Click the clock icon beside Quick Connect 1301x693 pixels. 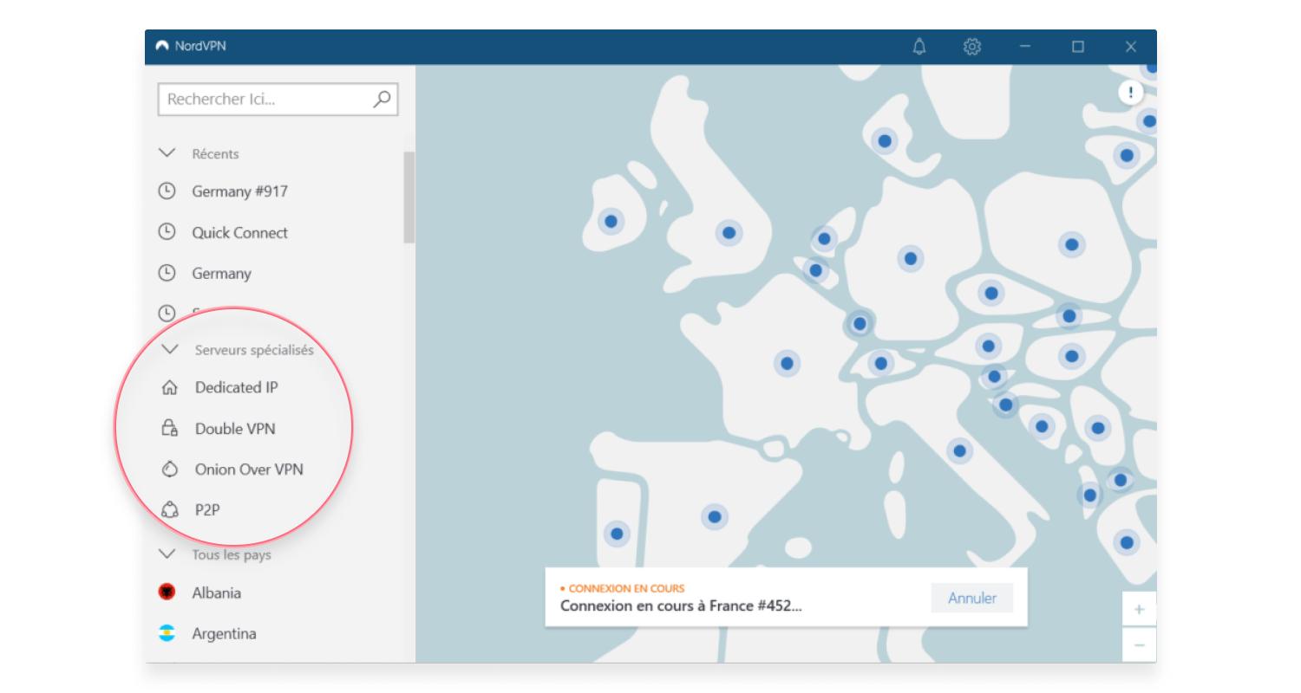(x=167, y=232)
